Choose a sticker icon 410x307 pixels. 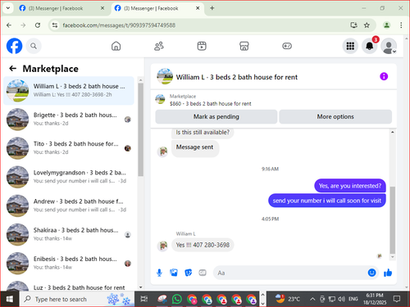coord(188,273)
